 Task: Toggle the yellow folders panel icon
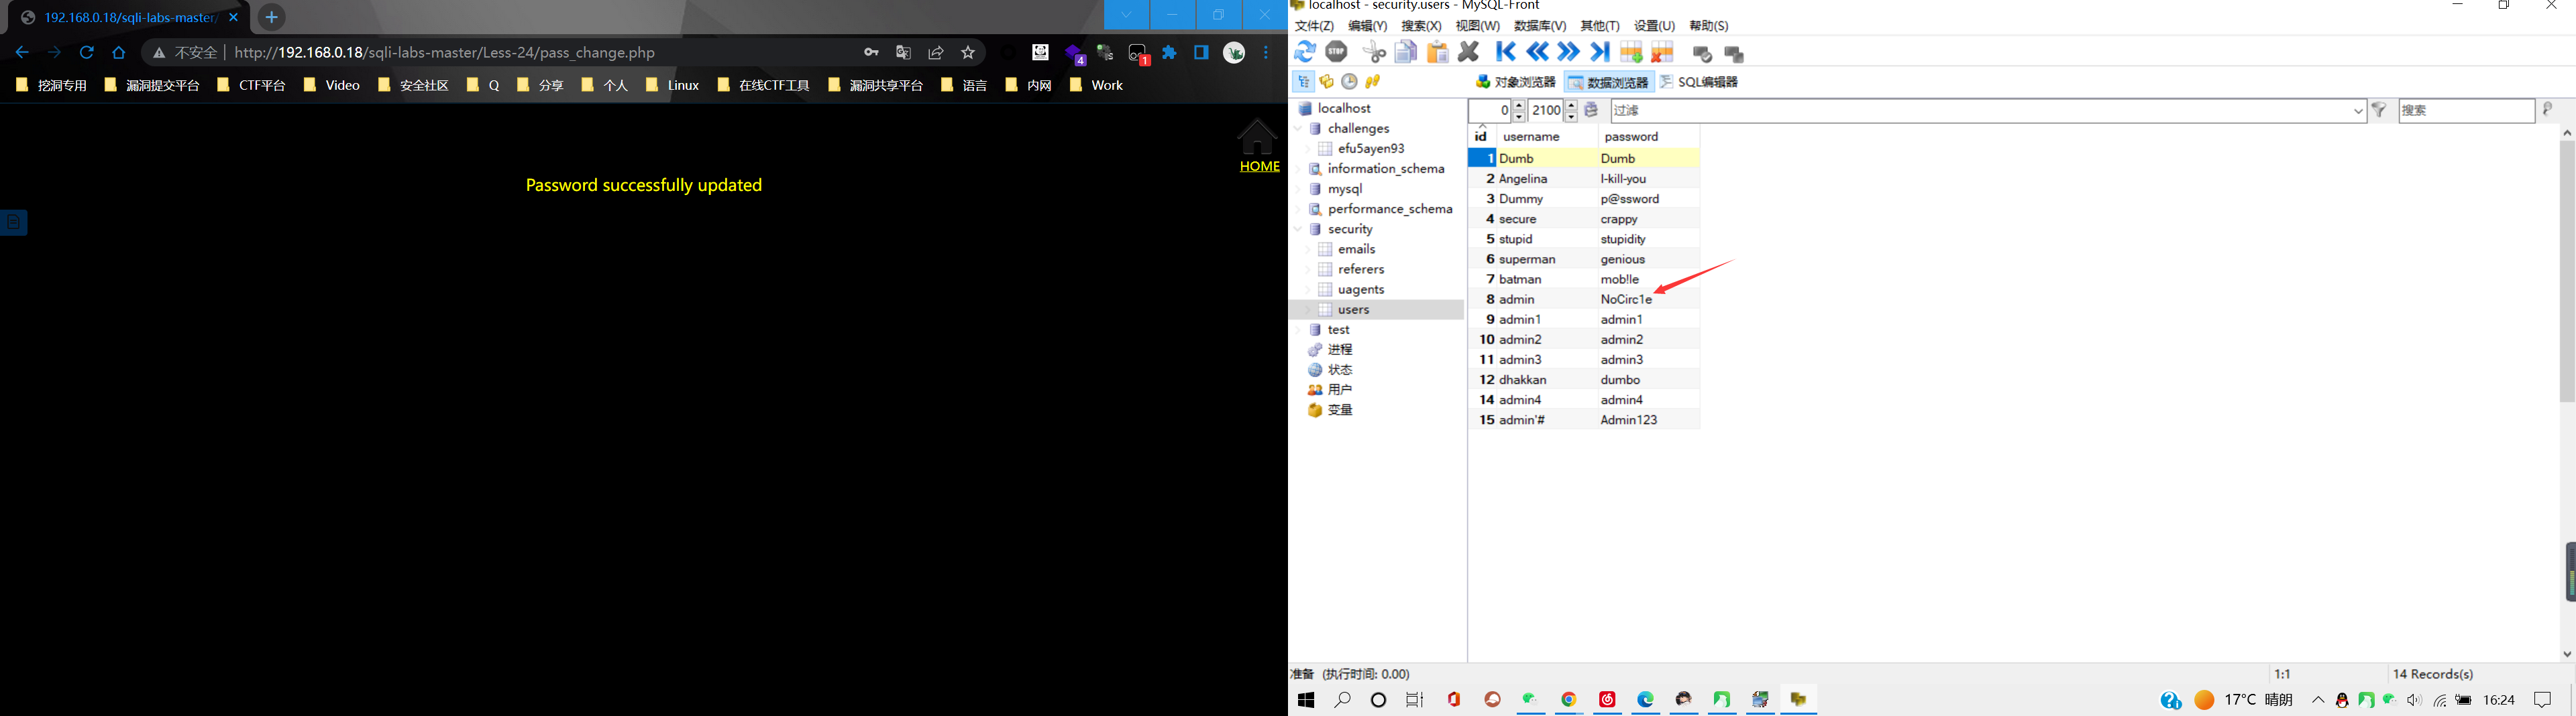[x=1327, y=82]
